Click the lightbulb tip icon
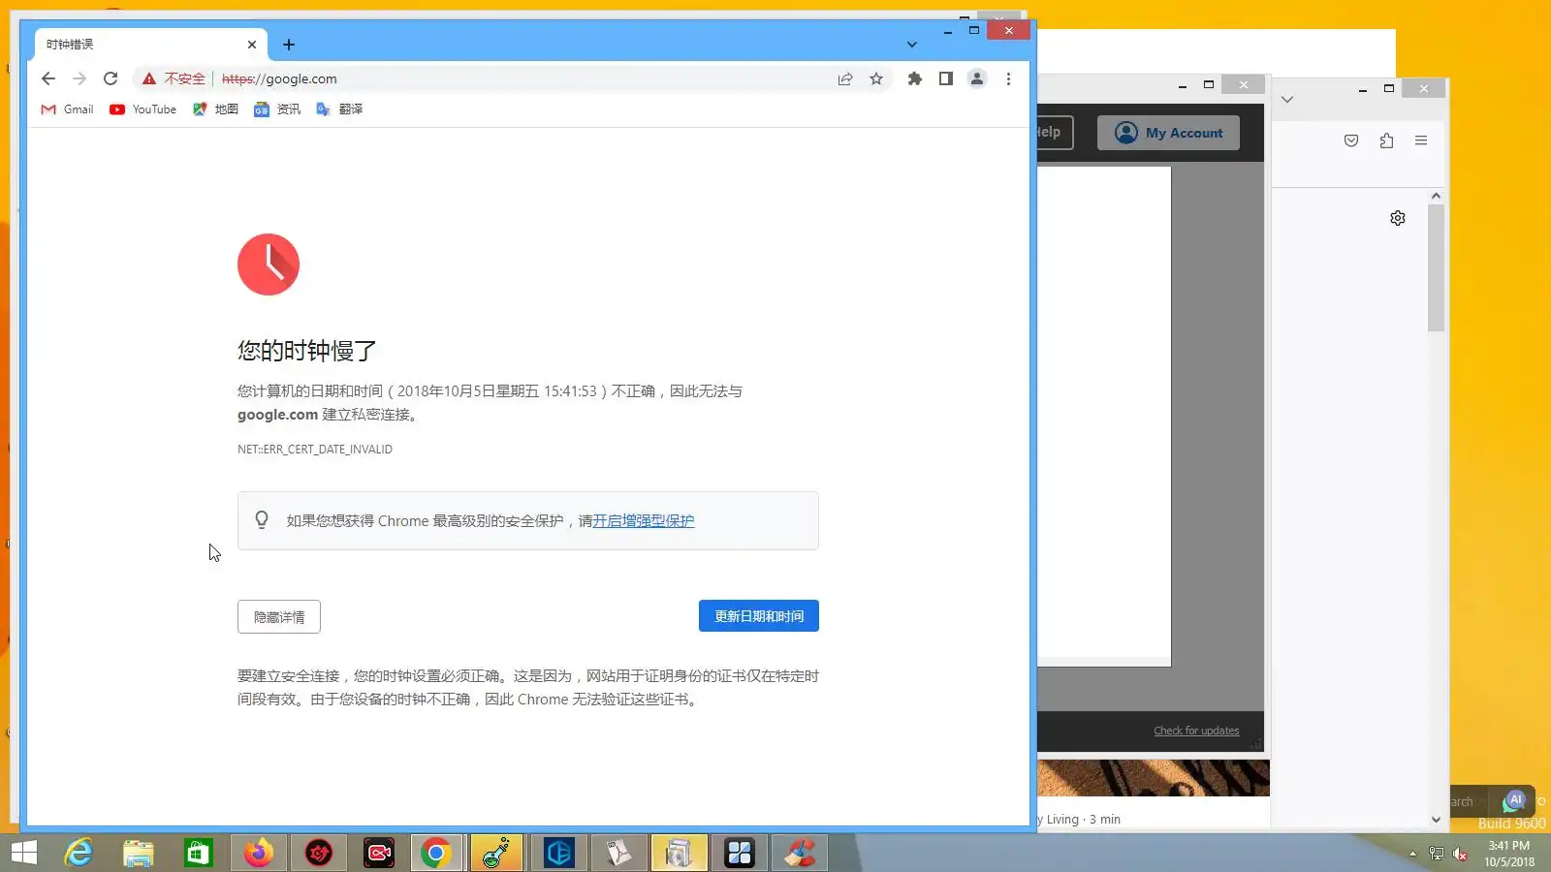The width and height of the screenshot is (1551, 872). (262, 520)
